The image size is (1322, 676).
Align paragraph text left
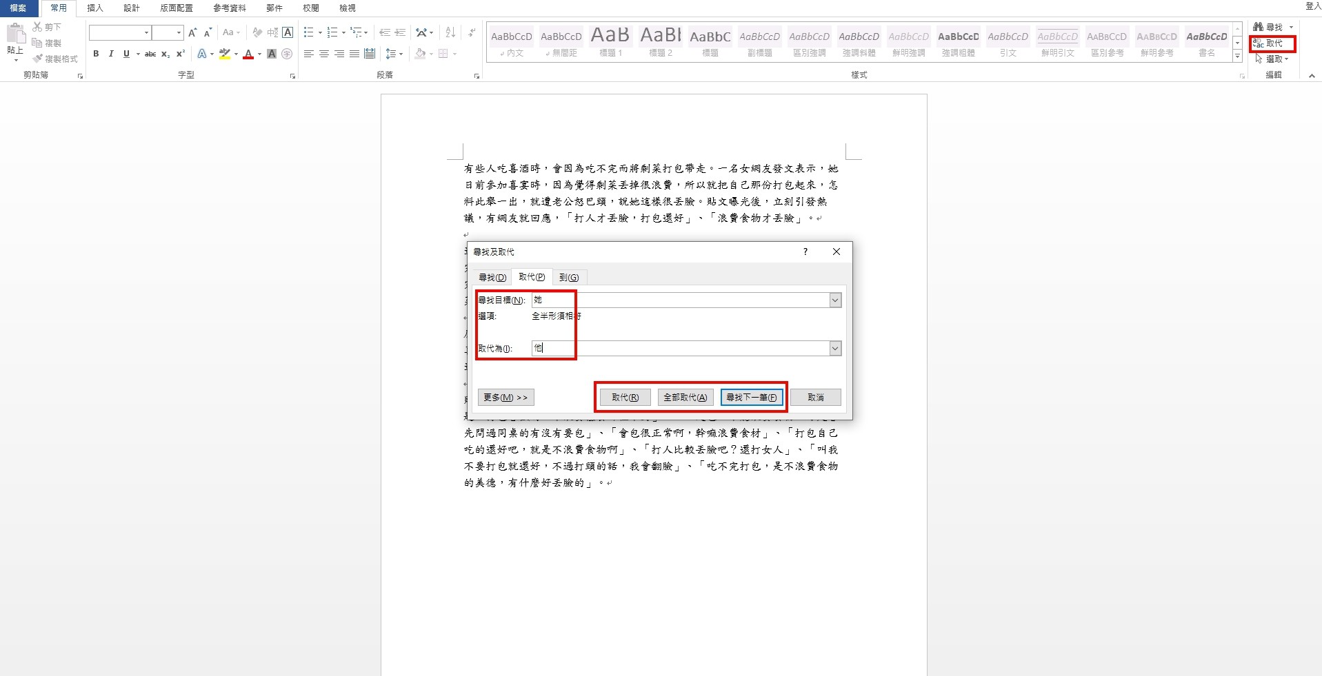[309, 54]
